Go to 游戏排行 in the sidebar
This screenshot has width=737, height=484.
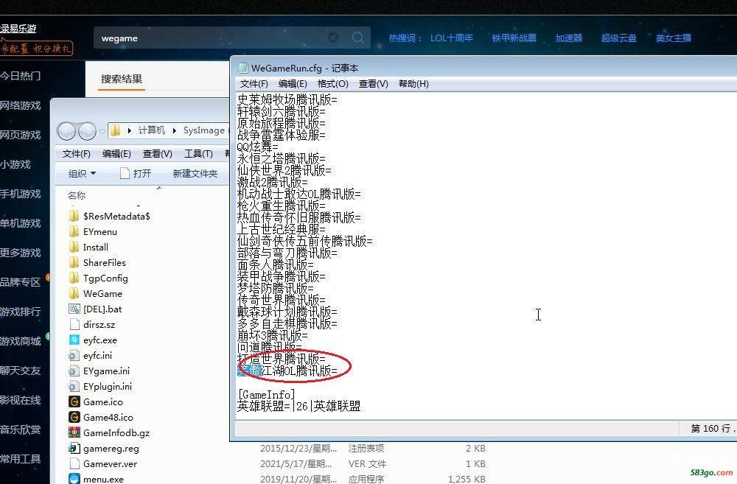[20, 312]
